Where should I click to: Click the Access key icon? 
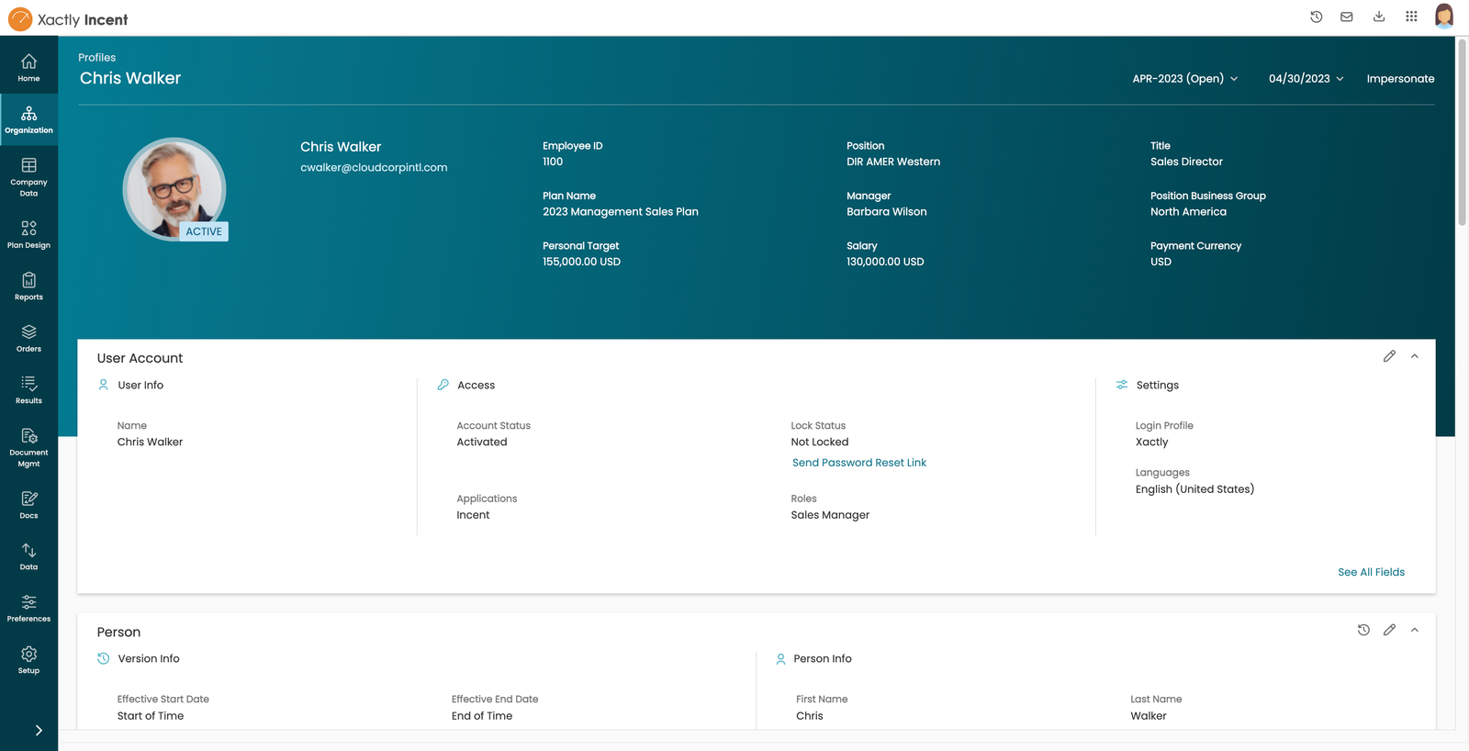(443, 386)
